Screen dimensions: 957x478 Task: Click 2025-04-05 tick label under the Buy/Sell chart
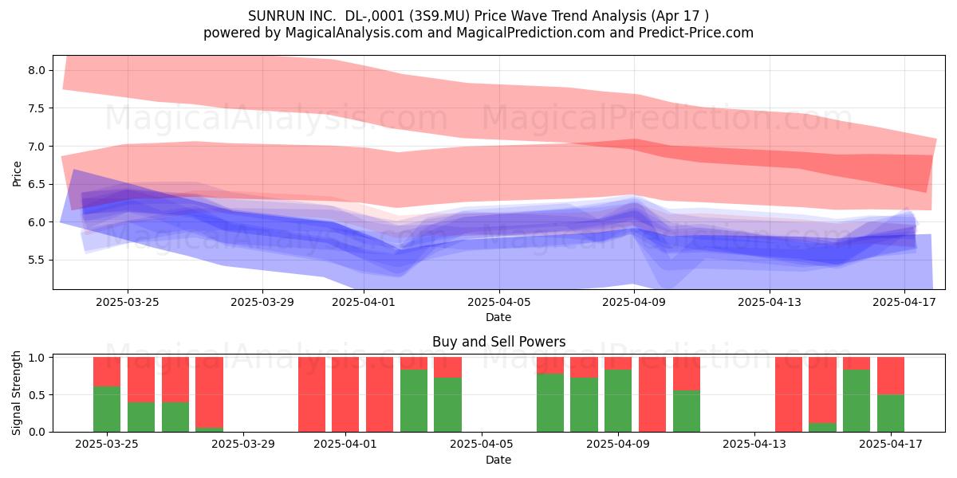point(482,445)
